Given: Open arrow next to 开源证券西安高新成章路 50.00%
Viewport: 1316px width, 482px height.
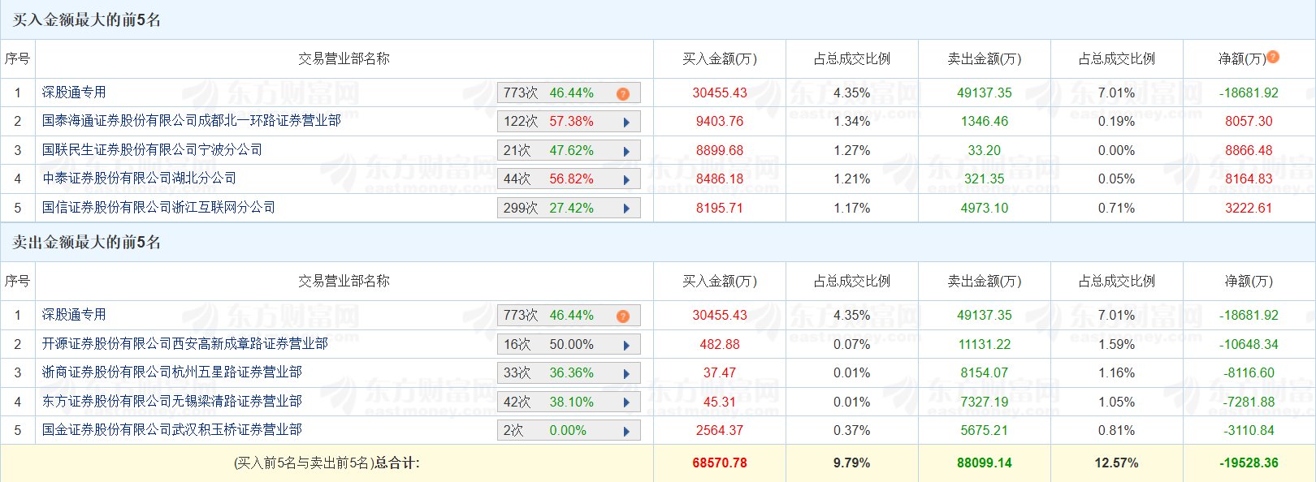Looking at the screenshot, I should (626, 345).
